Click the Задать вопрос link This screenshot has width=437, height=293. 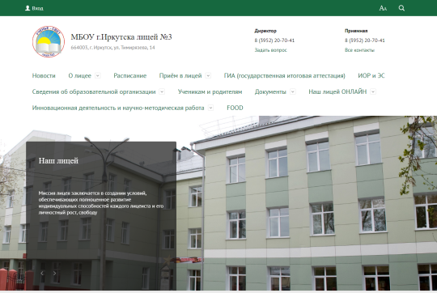click(270, 50)
